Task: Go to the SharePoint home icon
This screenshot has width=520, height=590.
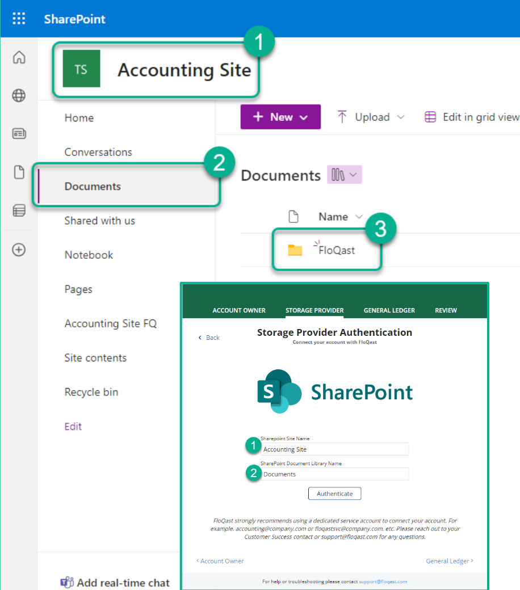Action: (x=19, y=57)
